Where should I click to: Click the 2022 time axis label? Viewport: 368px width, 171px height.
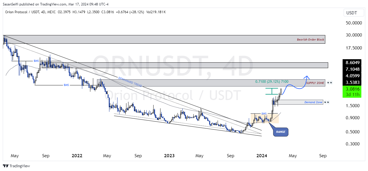point(77,156)
